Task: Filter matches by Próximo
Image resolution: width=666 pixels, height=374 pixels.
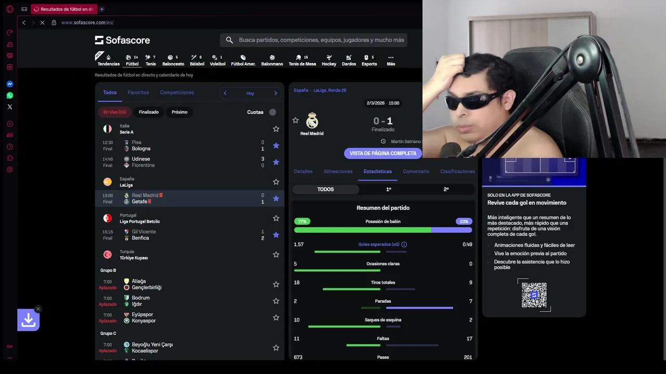Action: point(180,112)
